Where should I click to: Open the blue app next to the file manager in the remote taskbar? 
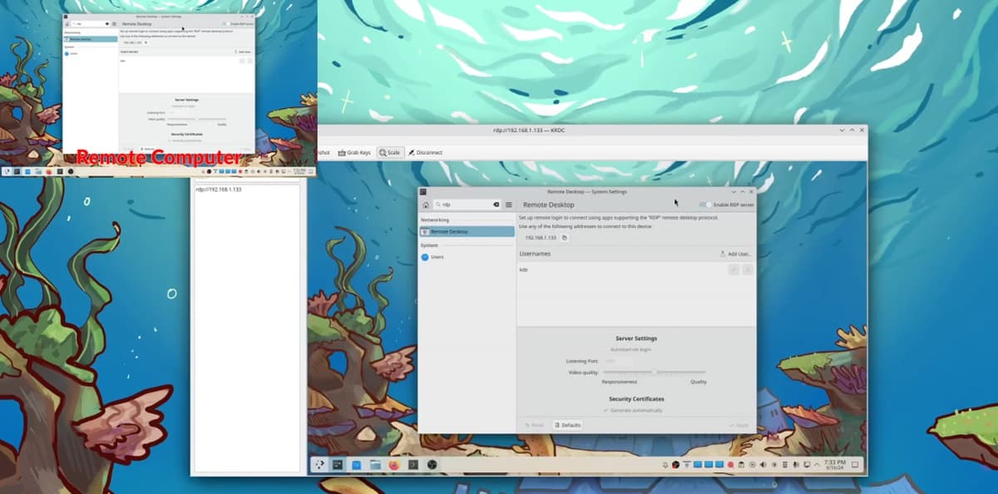point(357,464)
